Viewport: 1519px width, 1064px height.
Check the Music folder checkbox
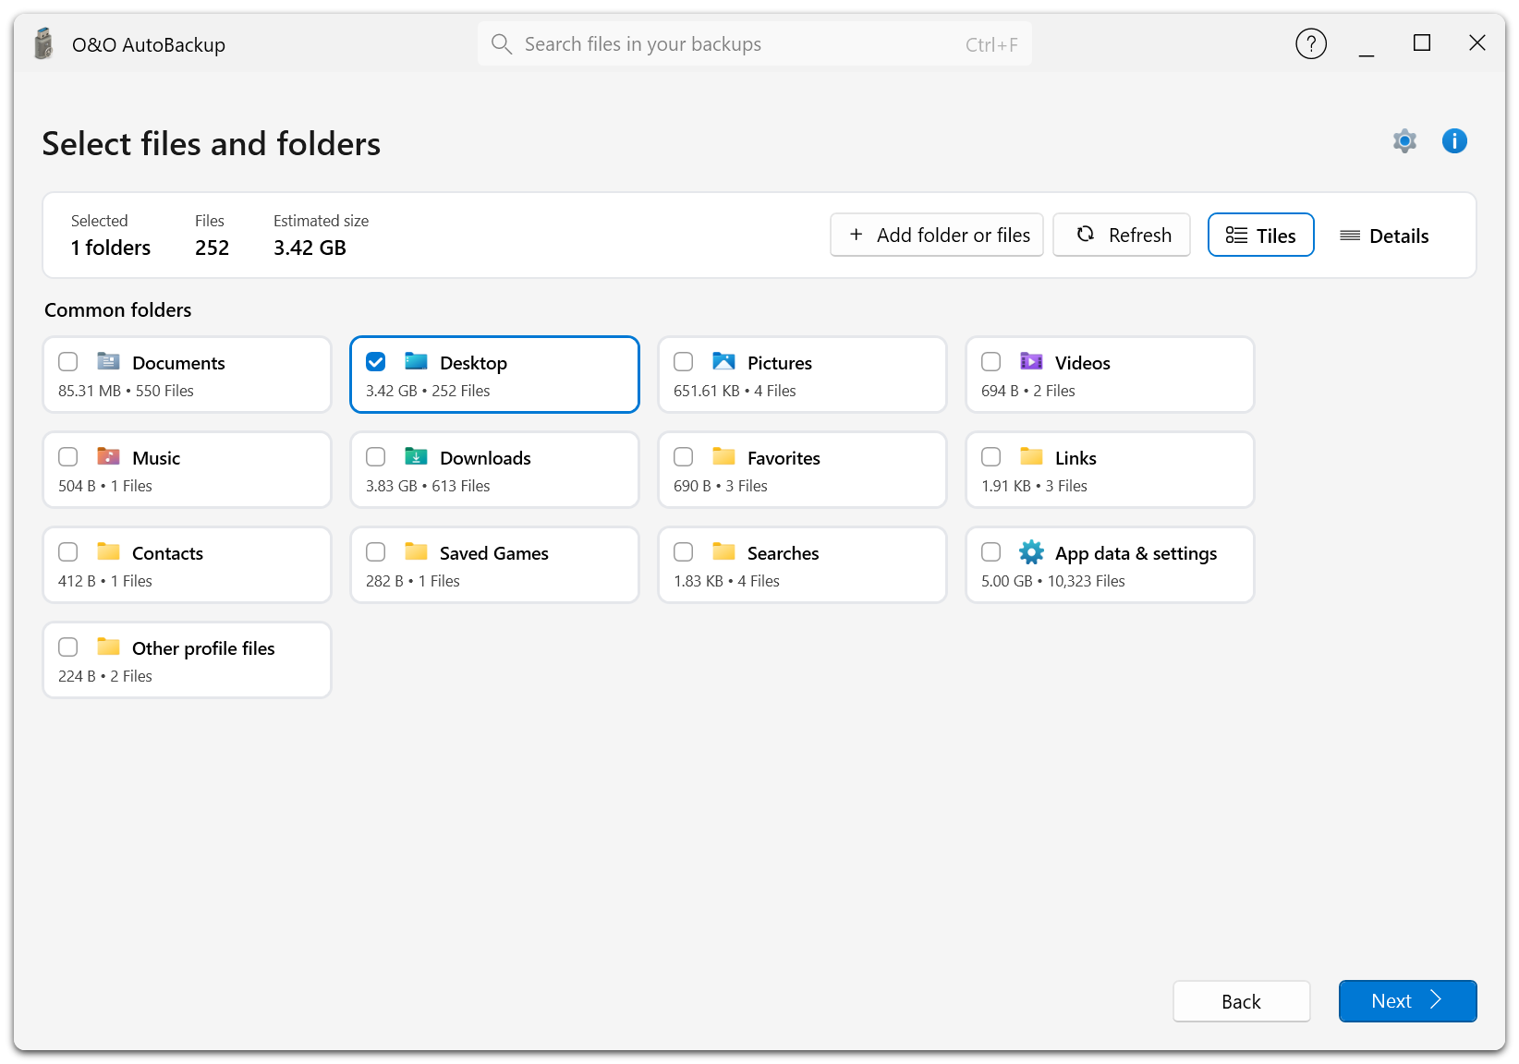coord(68,457)
